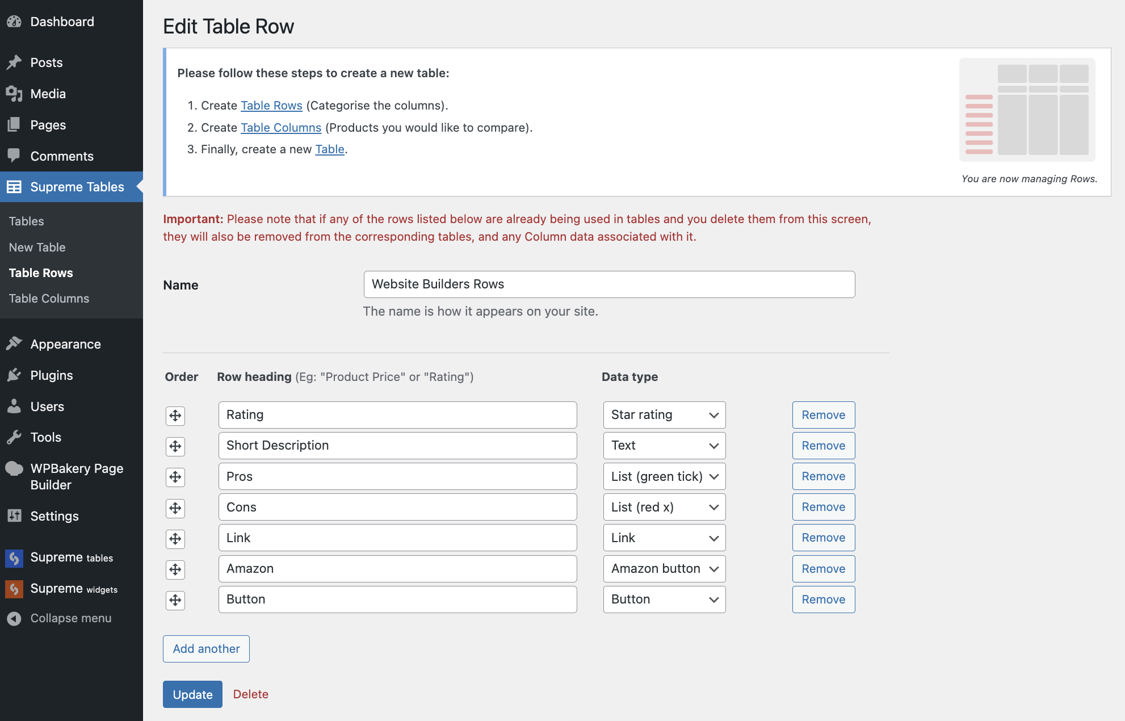Image resolution: width=1125 pixels, height=721 pixels.
Task: Click the Supreme widgets logo icon
Action: pyautogui.click(x=14, y=589)
